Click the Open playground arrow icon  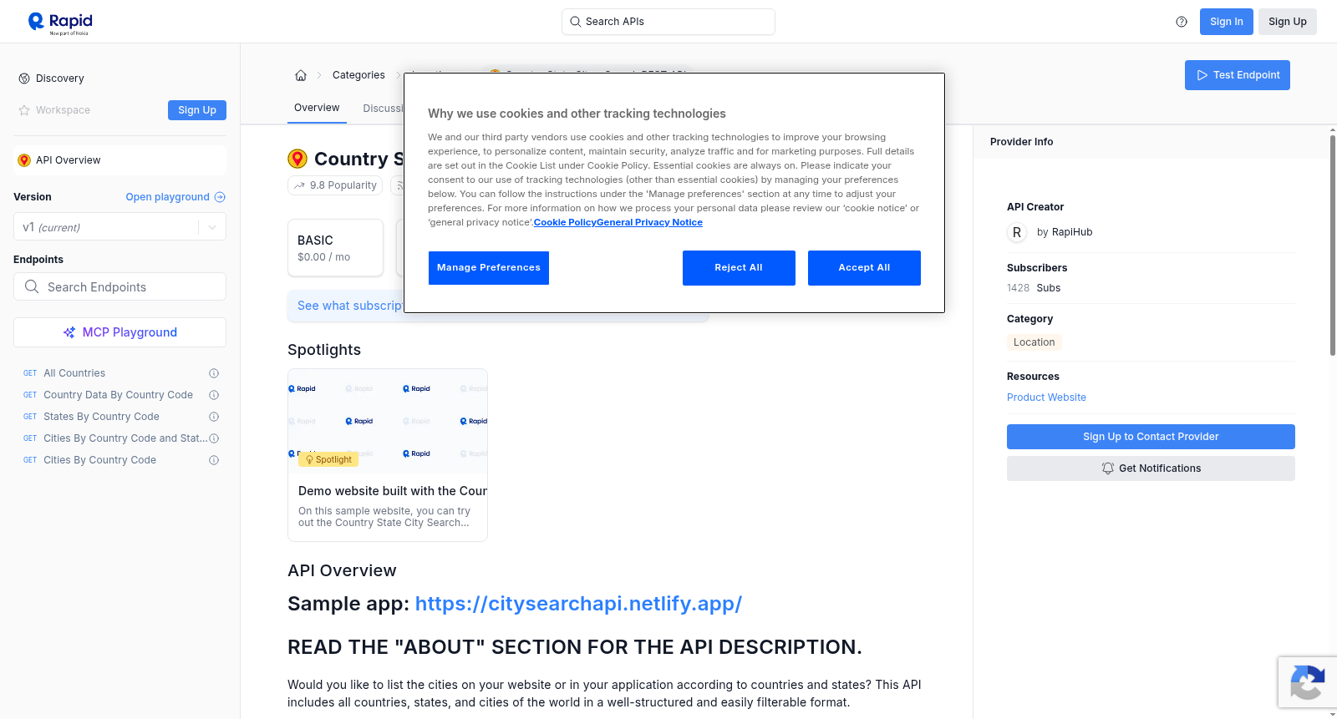tap(220, 197)
